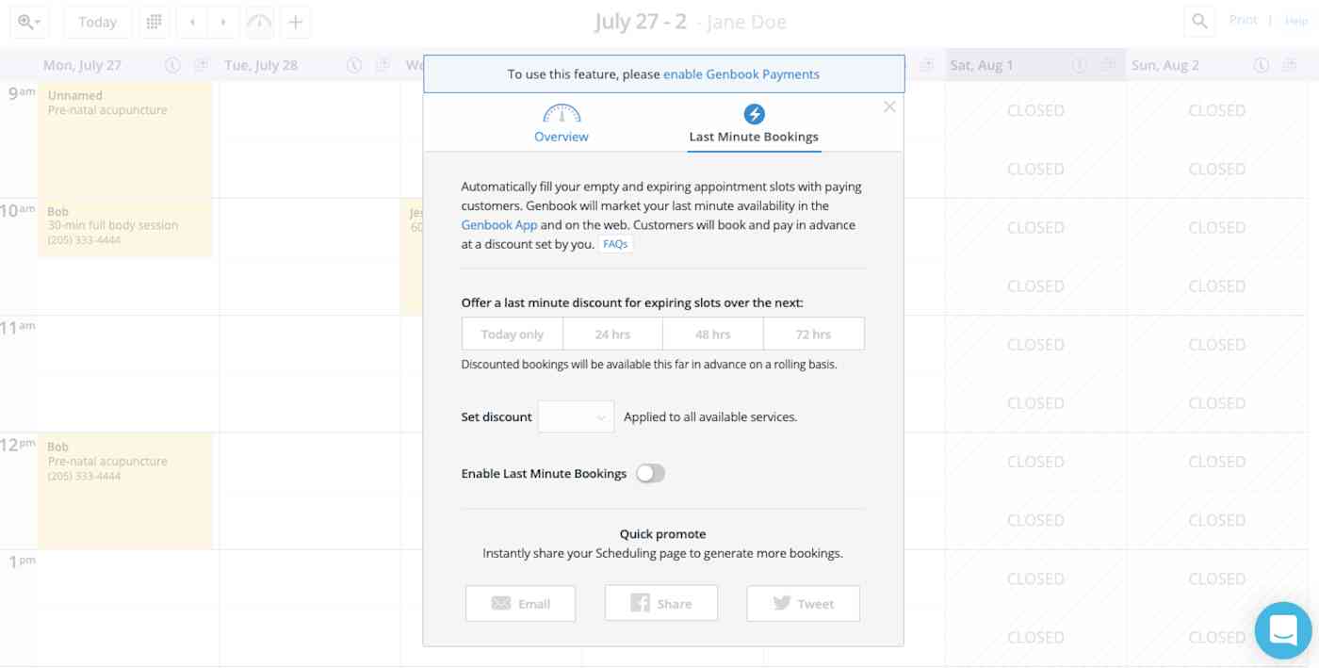Screen dimensions: 1319x668
Task: Tweet the scheduling page
Action: 803,604
